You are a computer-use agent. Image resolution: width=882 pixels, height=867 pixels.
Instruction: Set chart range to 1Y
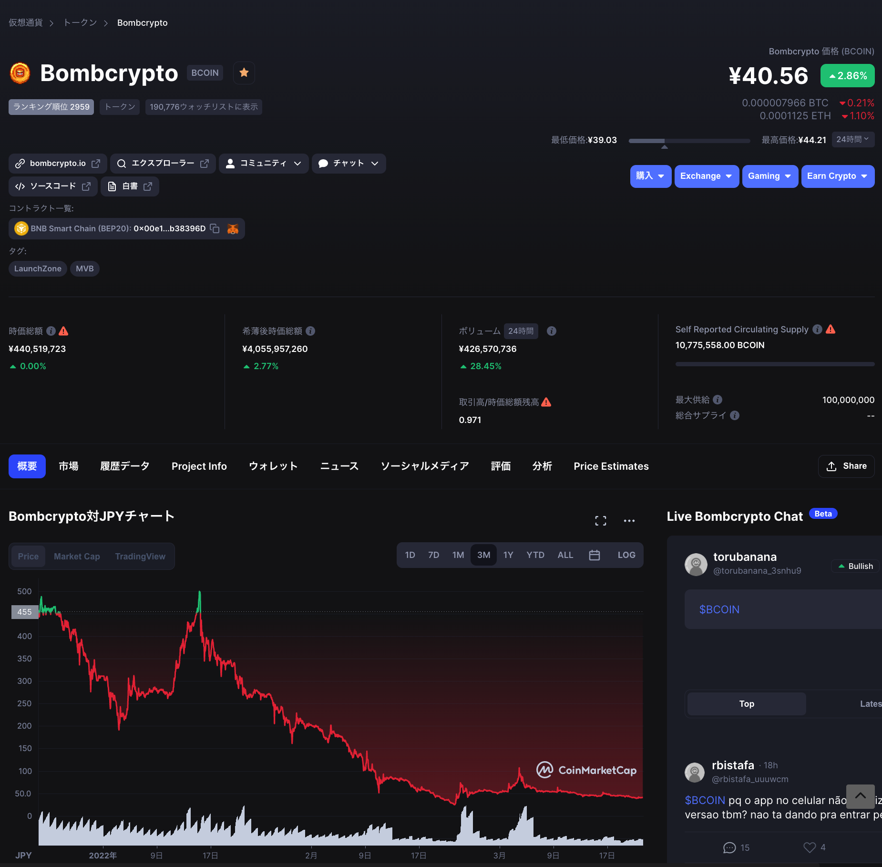[x=508, y=555]
